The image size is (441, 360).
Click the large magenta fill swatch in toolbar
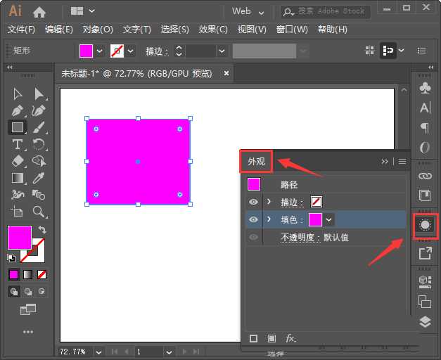19,237
